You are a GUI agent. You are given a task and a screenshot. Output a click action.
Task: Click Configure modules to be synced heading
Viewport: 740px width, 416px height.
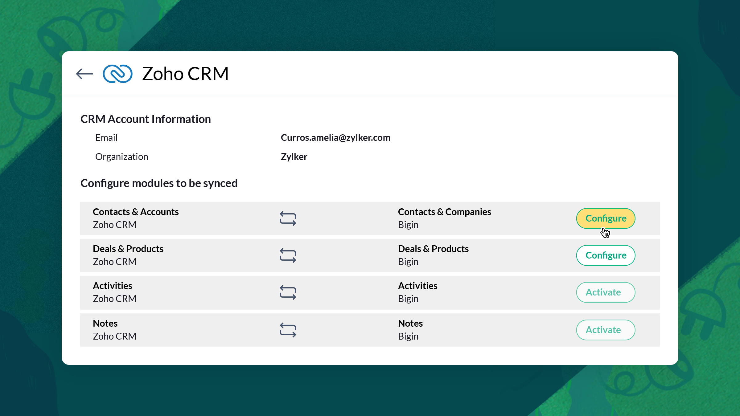(159, 183)
